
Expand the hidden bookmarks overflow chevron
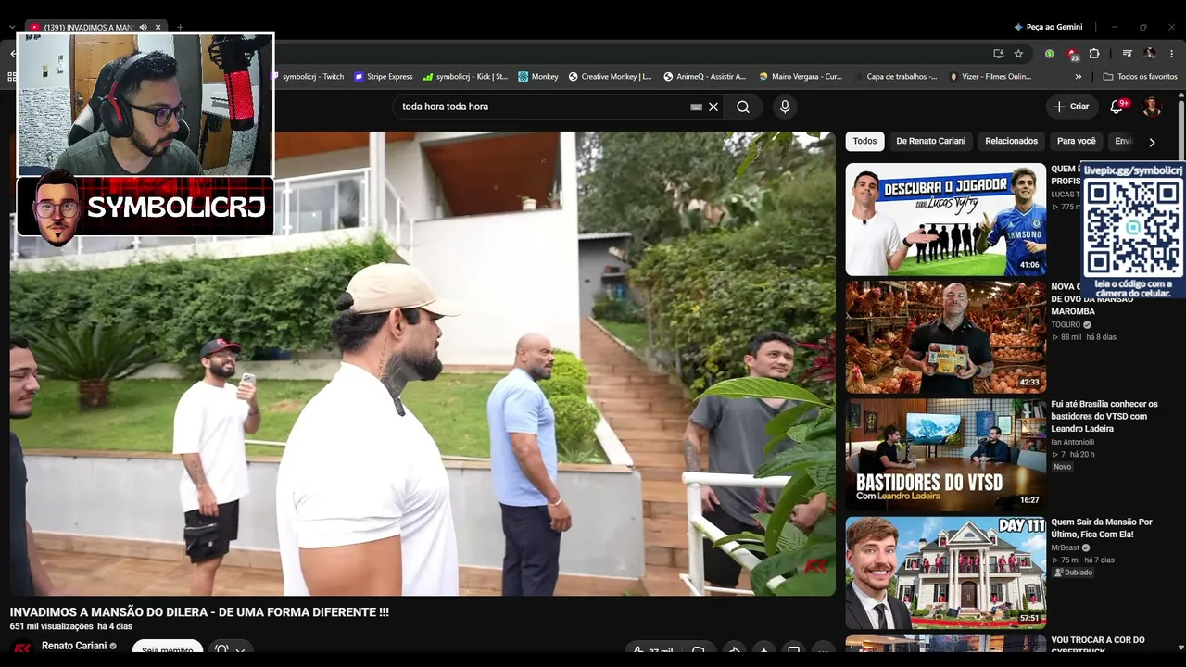click(1078, 77)
